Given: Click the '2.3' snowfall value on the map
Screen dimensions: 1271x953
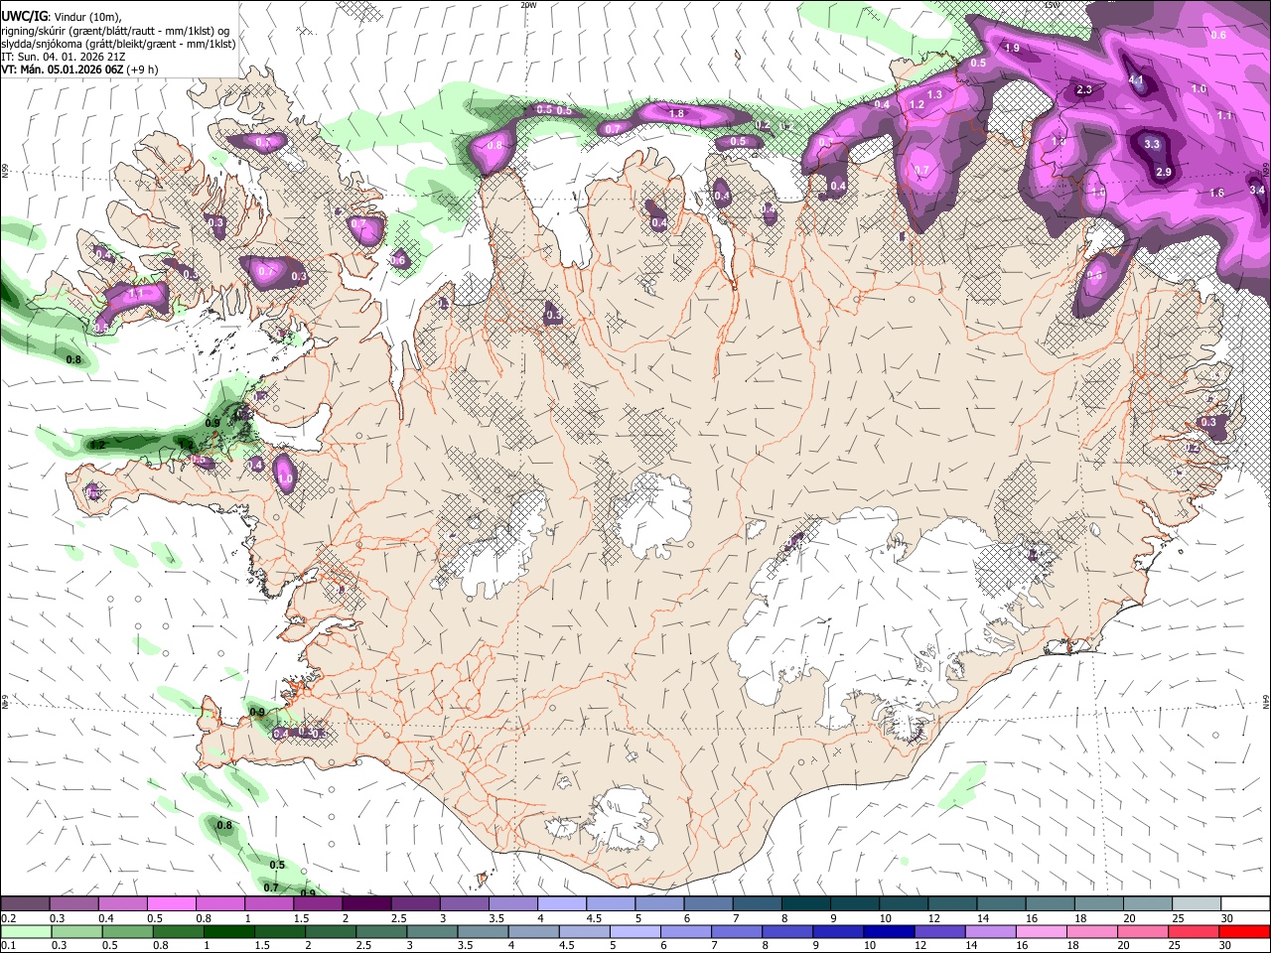Looking at the screenshot, I should (x=1083, y=90).
